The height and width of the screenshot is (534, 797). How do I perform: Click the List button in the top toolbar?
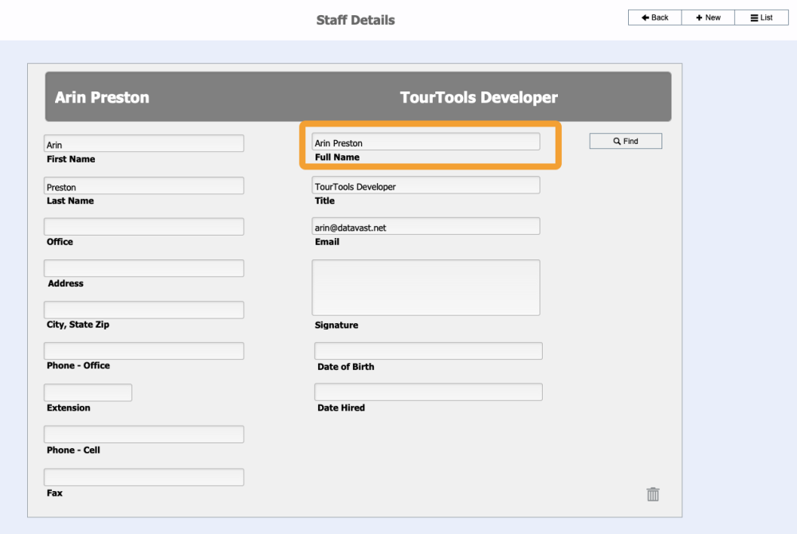click(x=761, y=17)
